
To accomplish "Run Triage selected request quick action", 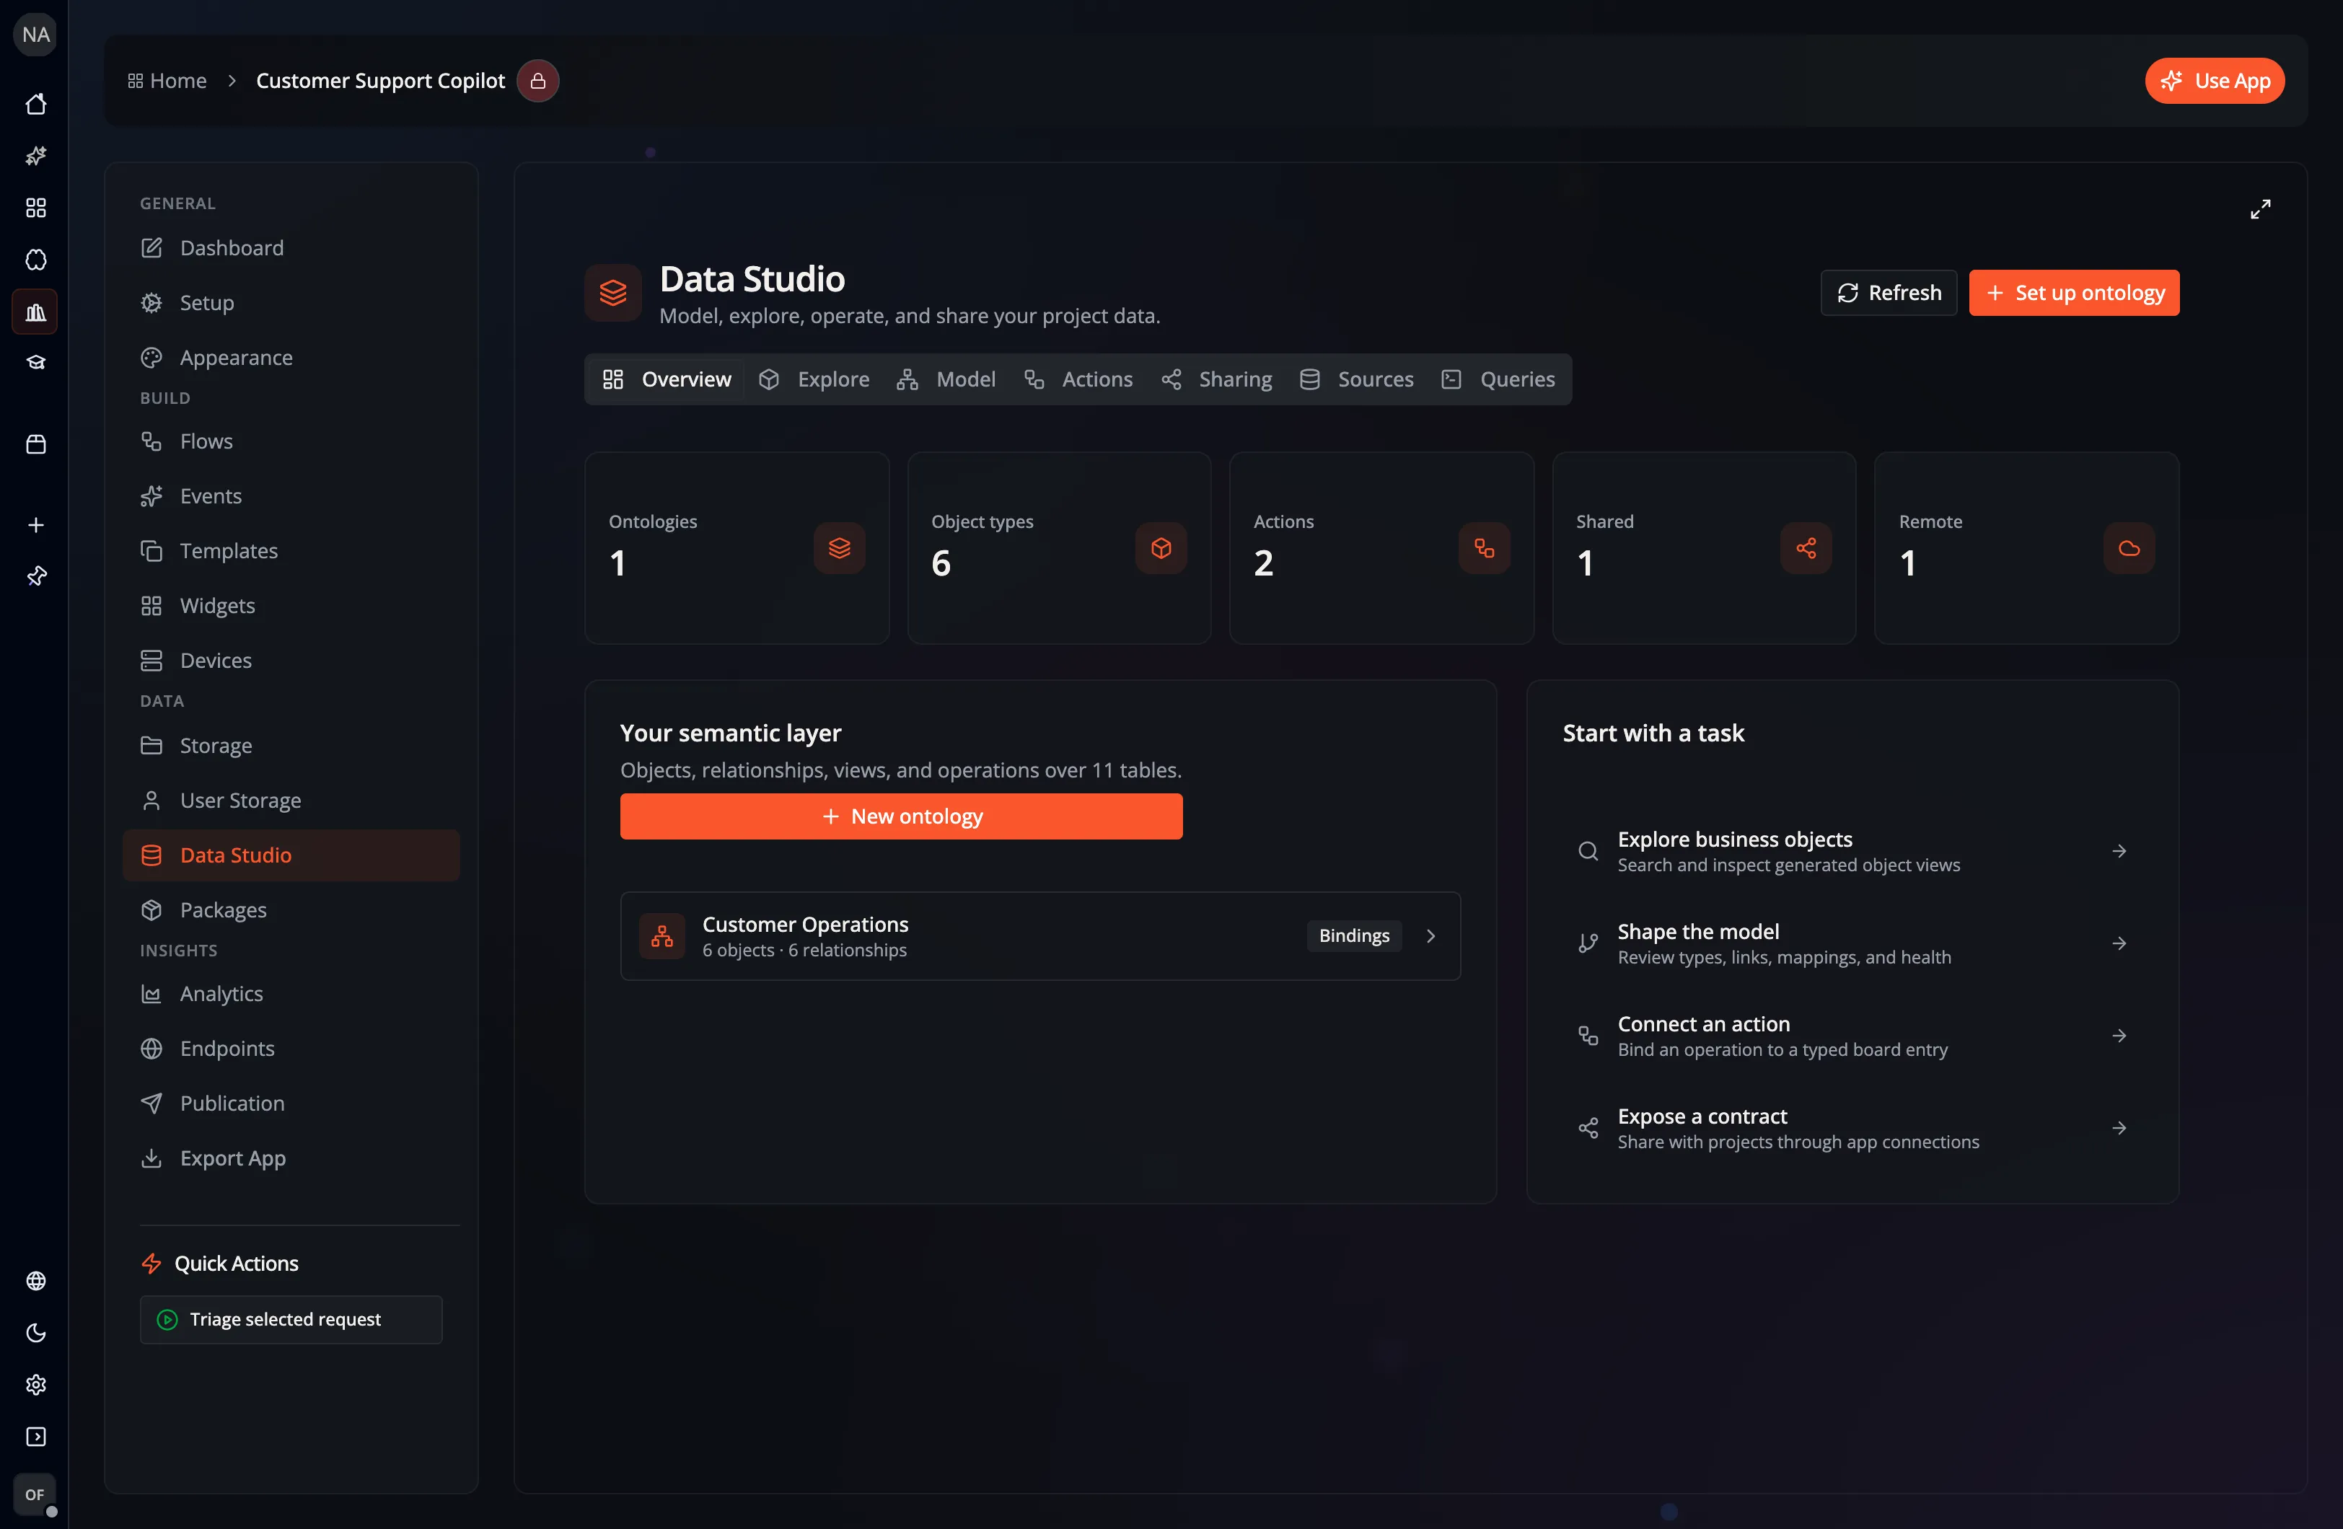I will (291, 1319).
